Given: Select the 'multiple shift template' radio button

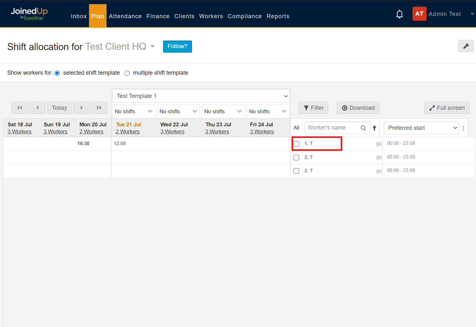Looking at the screenshot, I should [127, 73].
